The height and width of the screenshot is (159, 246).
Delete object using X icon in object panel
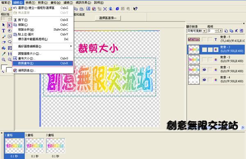236,31
